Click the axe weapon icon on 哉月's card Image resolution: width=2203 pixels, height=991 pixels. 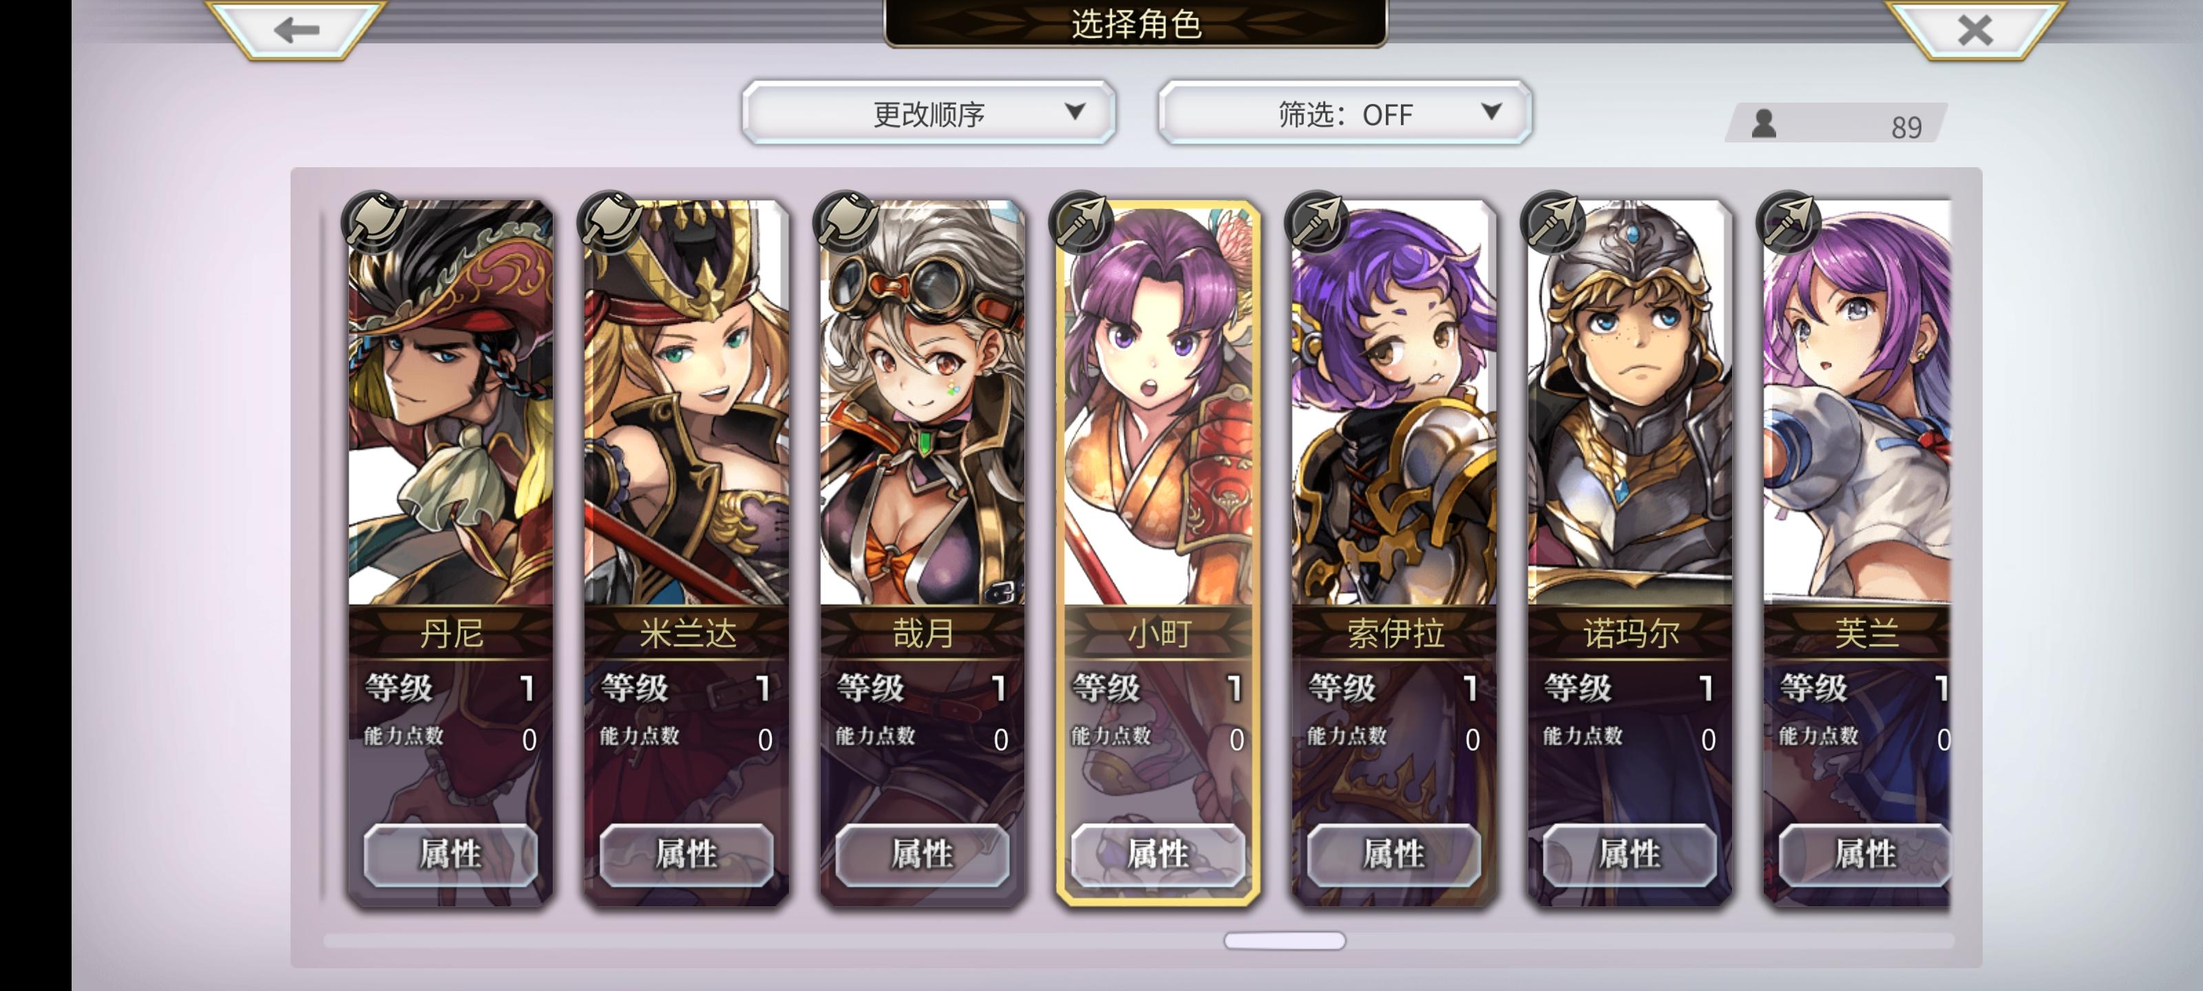846,221
